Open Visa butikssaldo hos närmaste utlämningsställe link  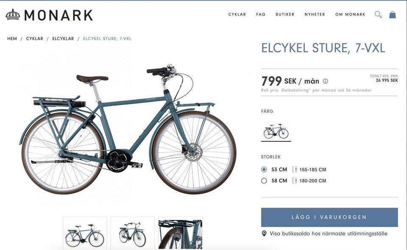tap(328, 233)
